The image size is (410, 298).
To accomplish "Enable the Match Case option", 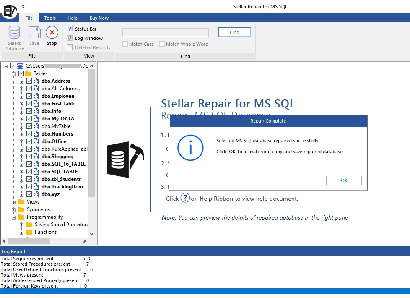I will 125,44.
